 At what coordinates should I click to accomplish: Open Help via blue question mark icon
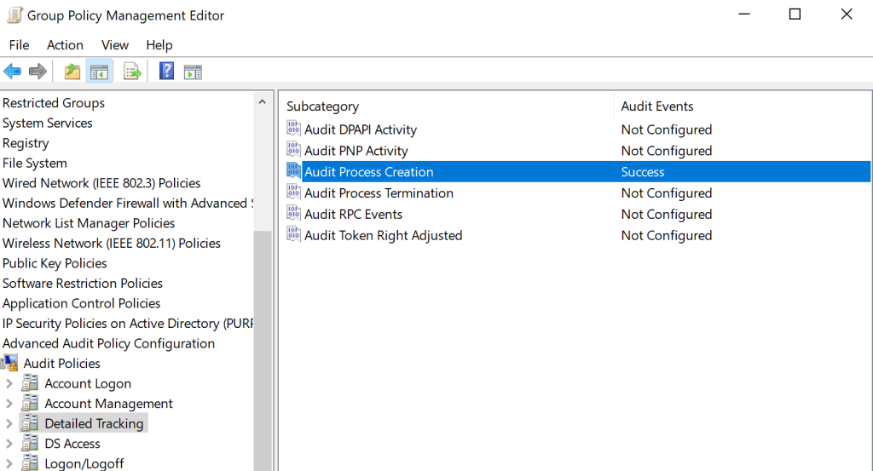click(166, 72)
